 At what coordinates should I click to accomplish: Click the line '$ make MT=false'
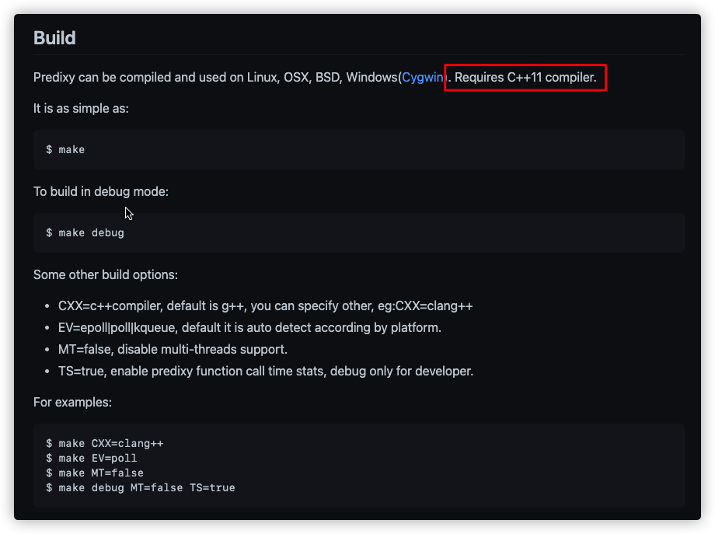click(x=94, y=473)
